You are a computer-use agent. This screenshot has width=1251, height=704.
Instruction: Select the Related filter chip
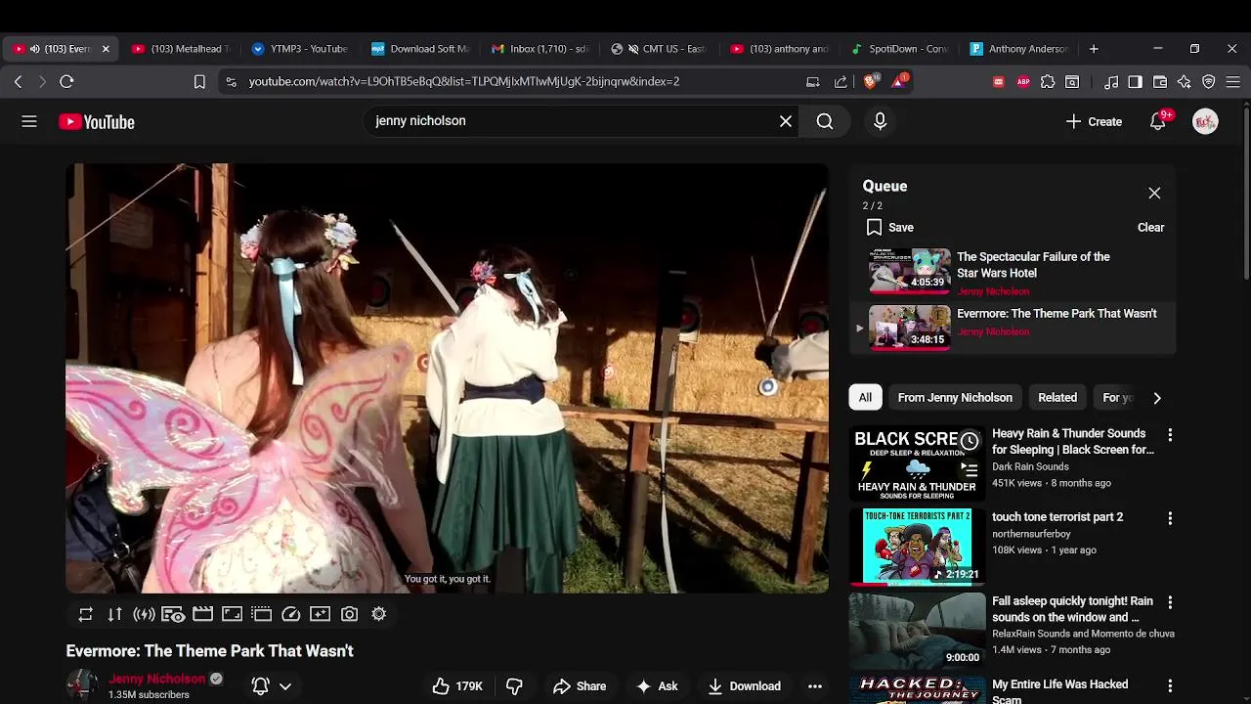coord(1057,397)
